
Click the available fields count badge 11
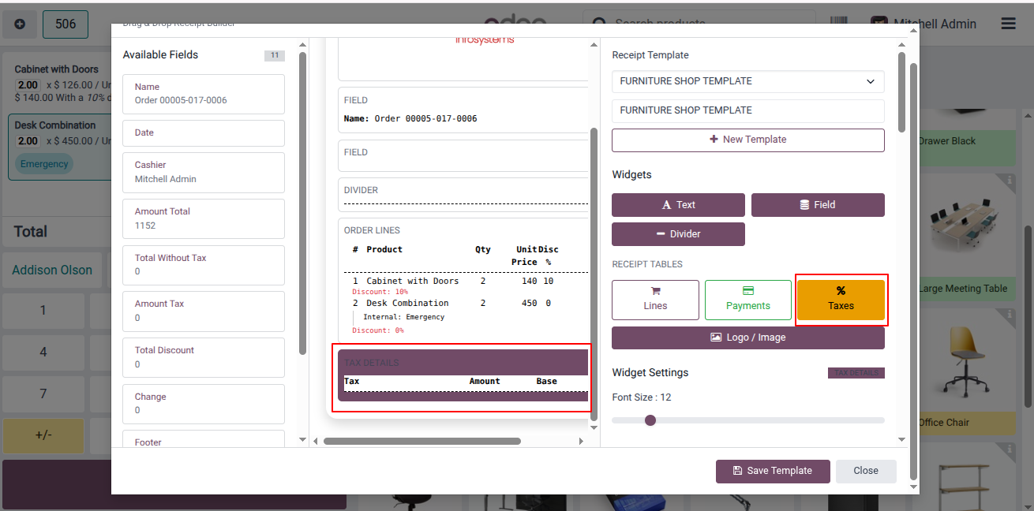click(x=275, y=55)
